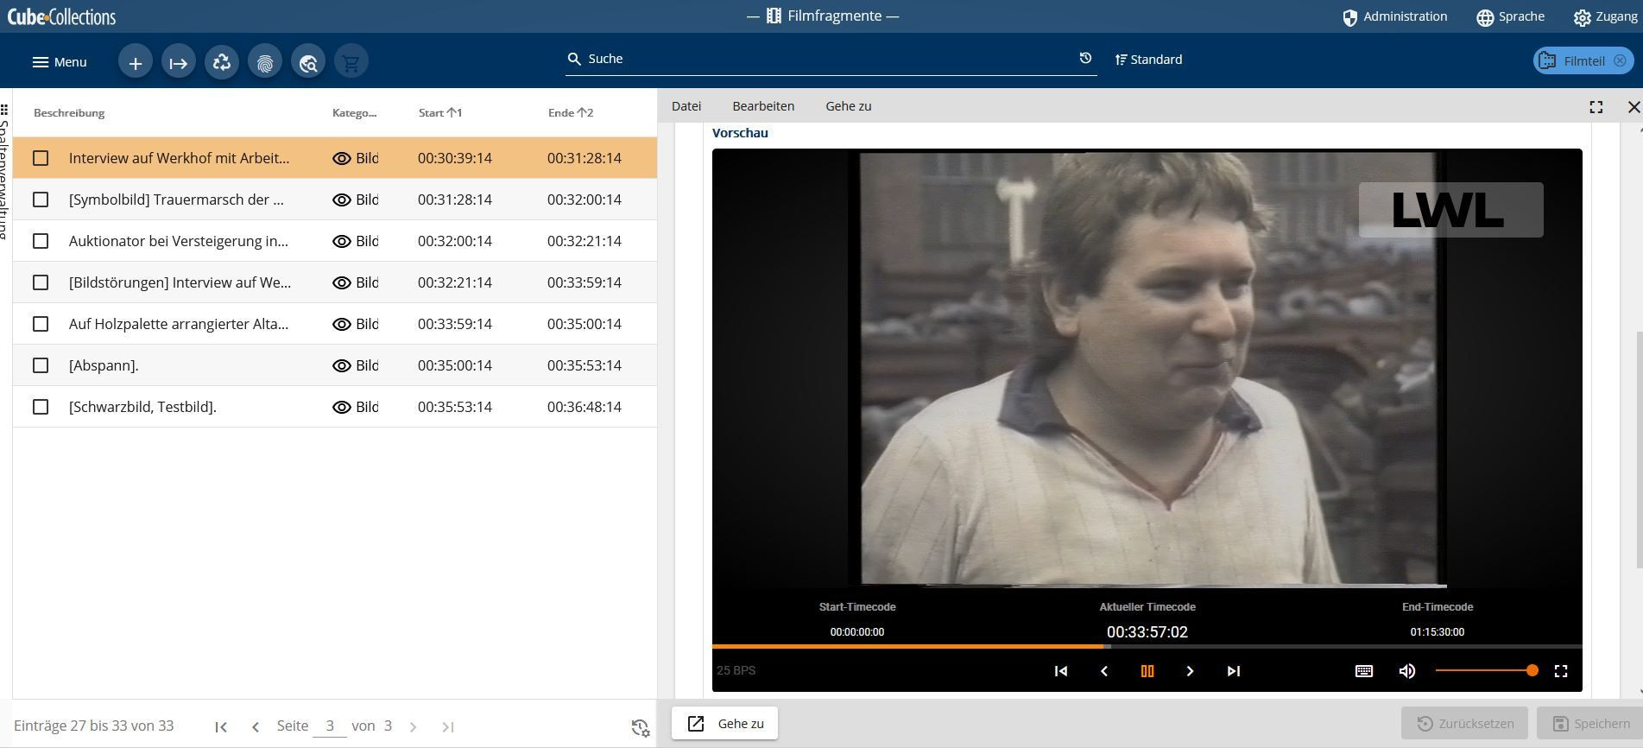Open keyboard shortcuts in video player
Viewport: 1643px width, 748px height.
point(1364,671)
